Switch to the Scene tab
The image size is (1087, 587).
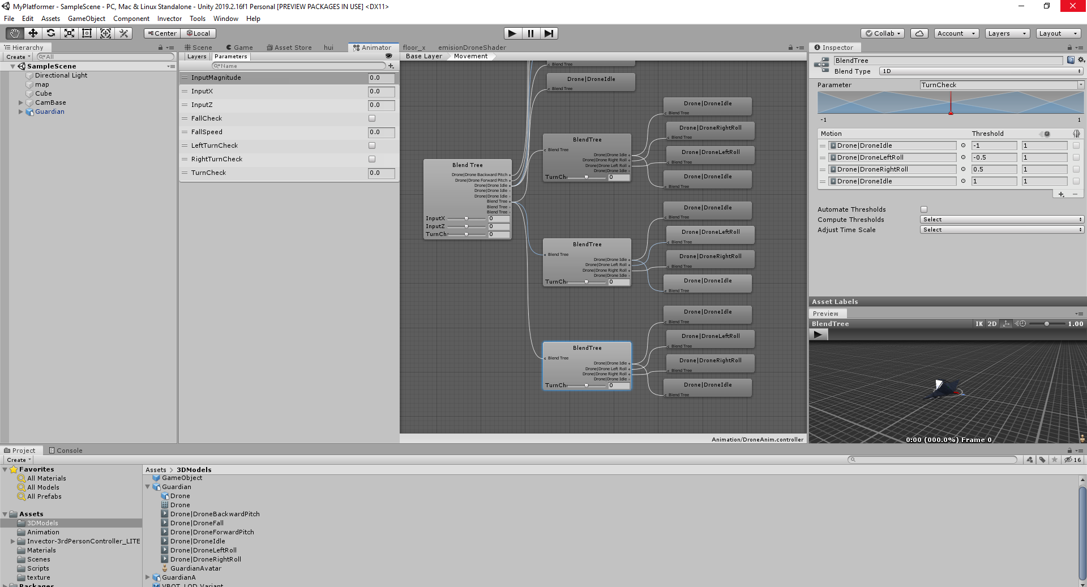pos(199,48)
